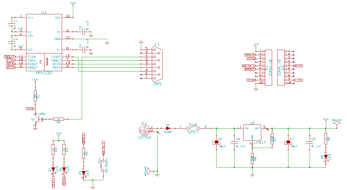This screenshot has height=190, width=347.
Task: Click the DOUT label at U1 pin 11
Action: 10,57
